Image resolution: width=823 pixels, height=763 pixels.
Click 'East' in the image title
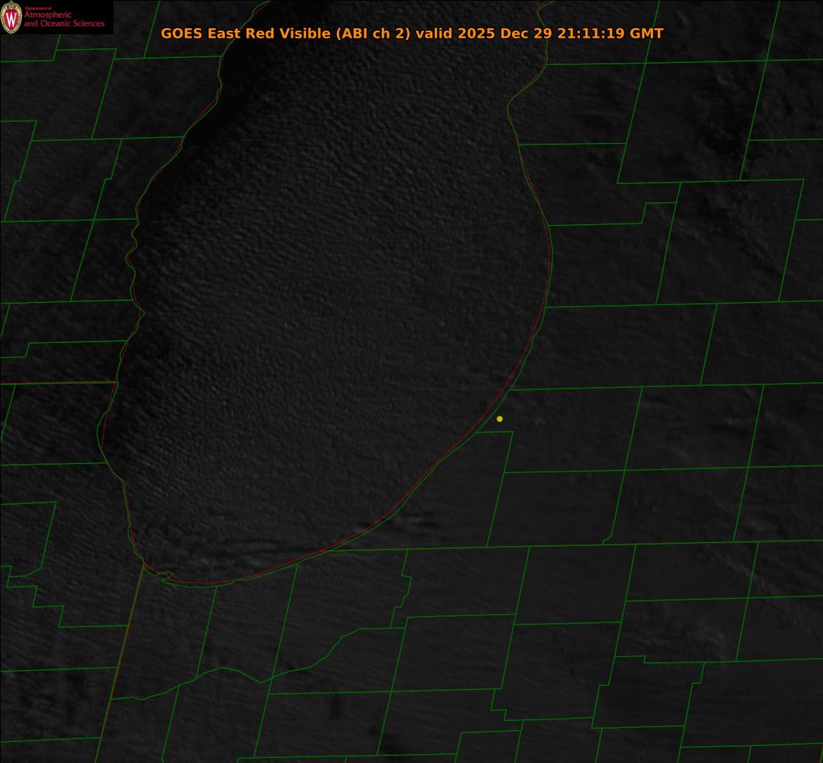click(x=224, y=34)
